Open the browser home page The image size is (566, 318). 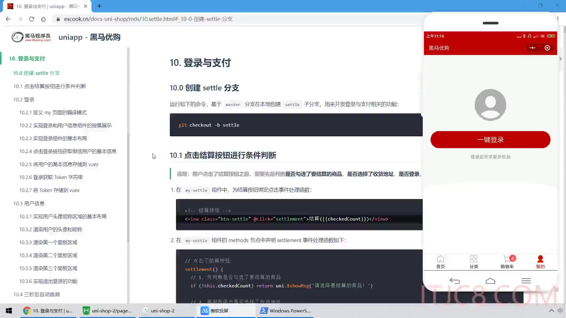click(x=43, y=19)
